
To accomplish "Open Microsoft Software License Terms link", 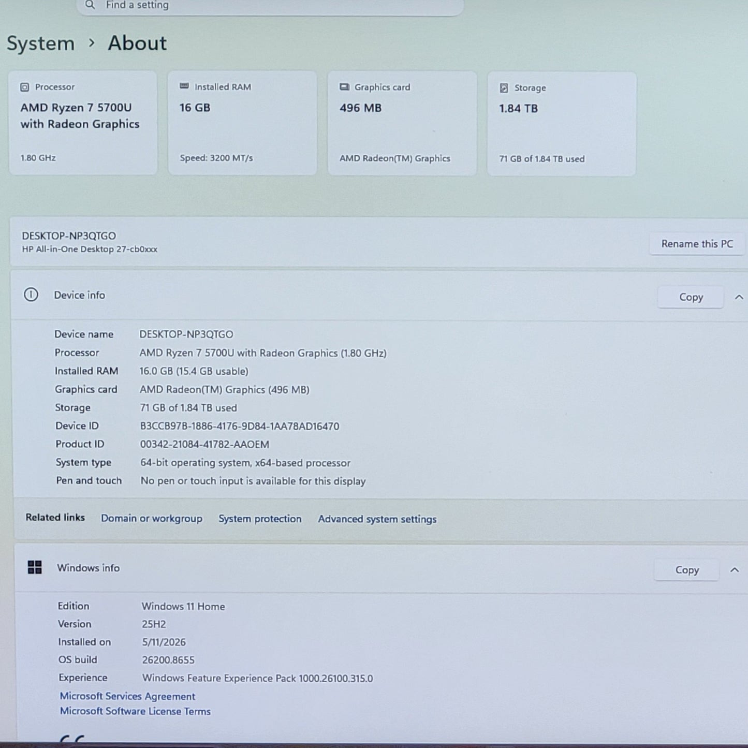I will [135, 711].
